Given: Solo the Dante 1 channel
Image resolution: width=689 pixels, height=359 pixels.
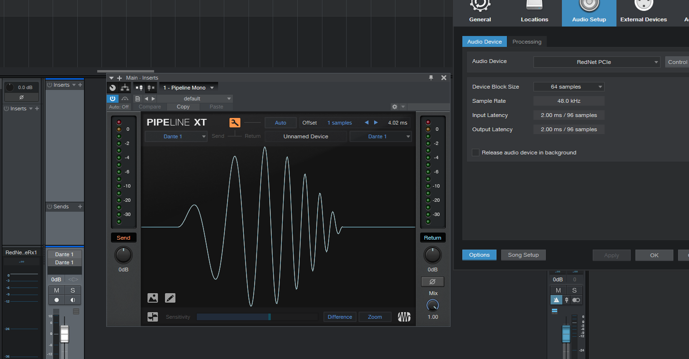Looking at the screenshot, I should pos(73,290).
